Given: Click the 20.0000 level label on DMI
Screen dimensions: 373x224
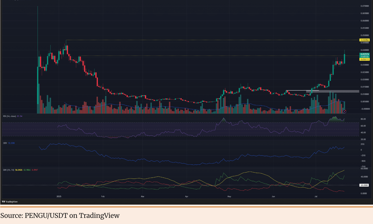Looking at the screenshot, I should (364, 185).
